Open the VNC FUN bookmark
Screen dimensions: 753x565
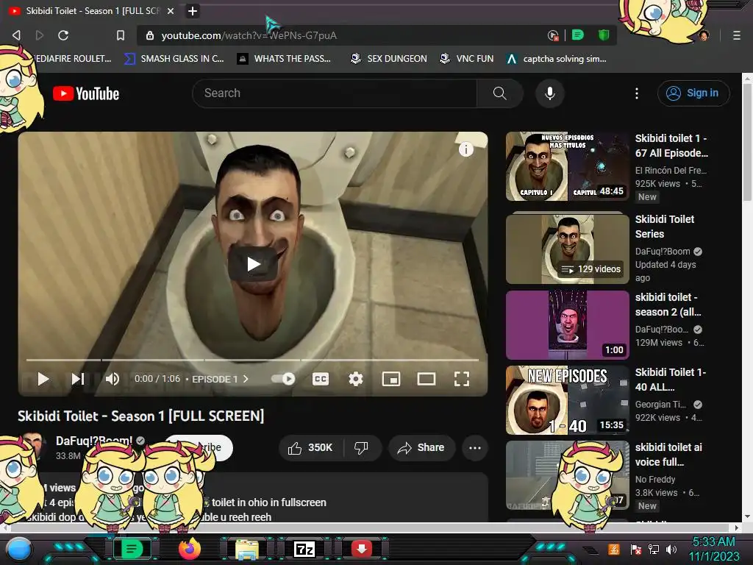[x=467, y=59]
